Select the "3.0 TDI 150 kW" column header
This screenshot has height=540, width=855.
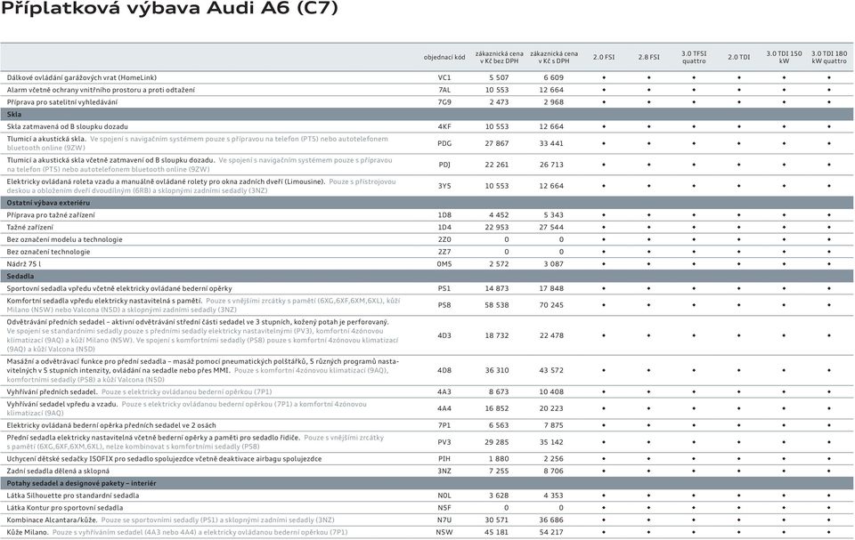tap(784, 57)
